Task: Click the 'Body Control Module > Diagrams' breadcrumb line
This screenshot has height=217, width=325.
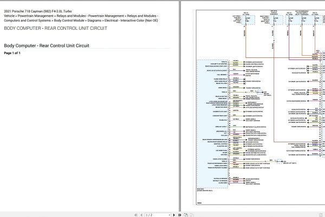Action: tap(81, 20)
